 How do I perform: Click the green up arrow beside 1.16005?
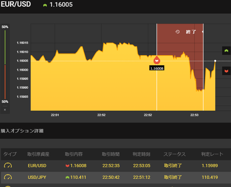point(45,5)
